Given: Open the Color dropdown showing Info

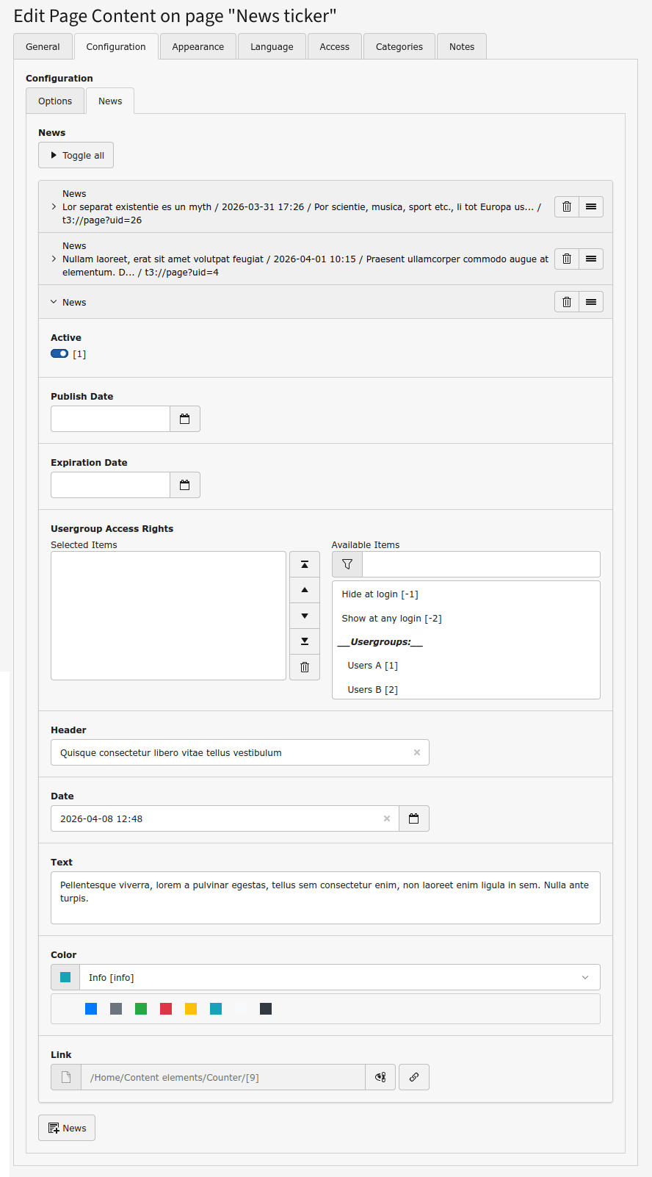Looking at the screenshot, I should pos(339,977).
